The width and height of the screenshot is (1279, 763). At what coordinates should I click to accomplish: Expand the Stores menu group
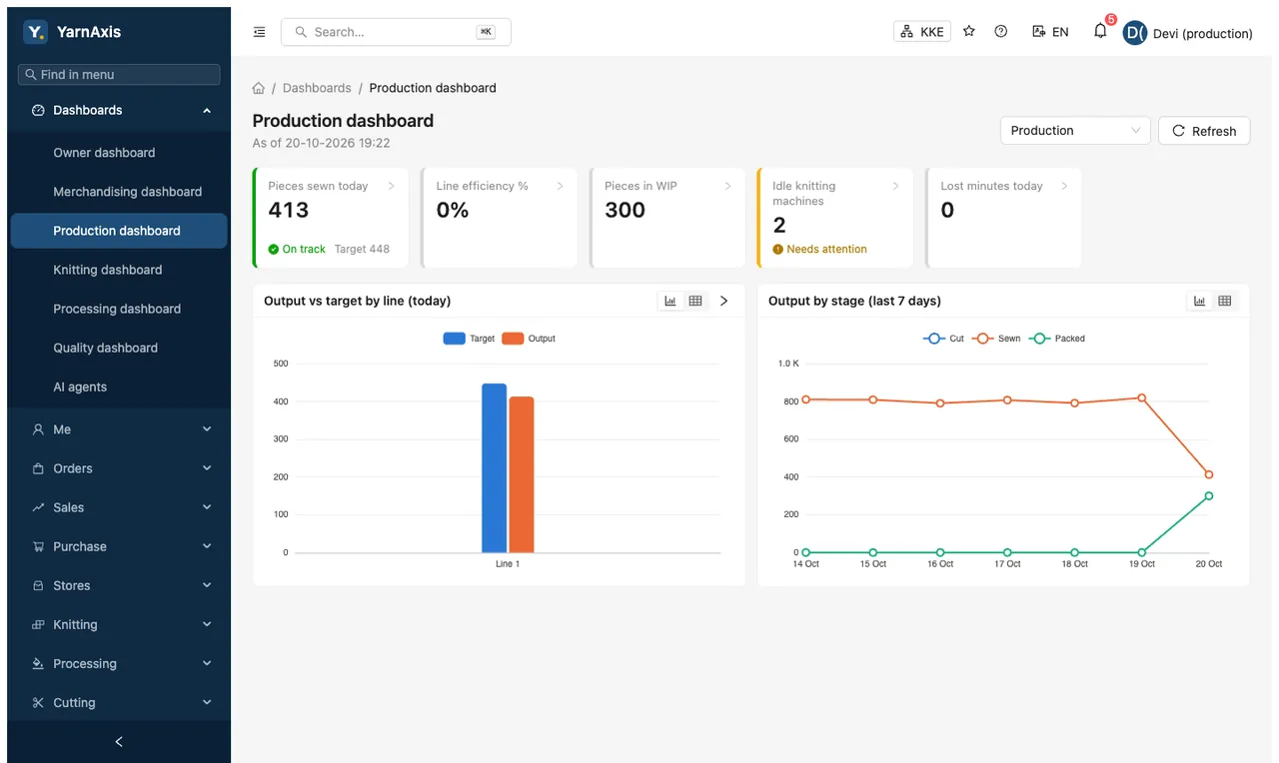pos(119,585)
